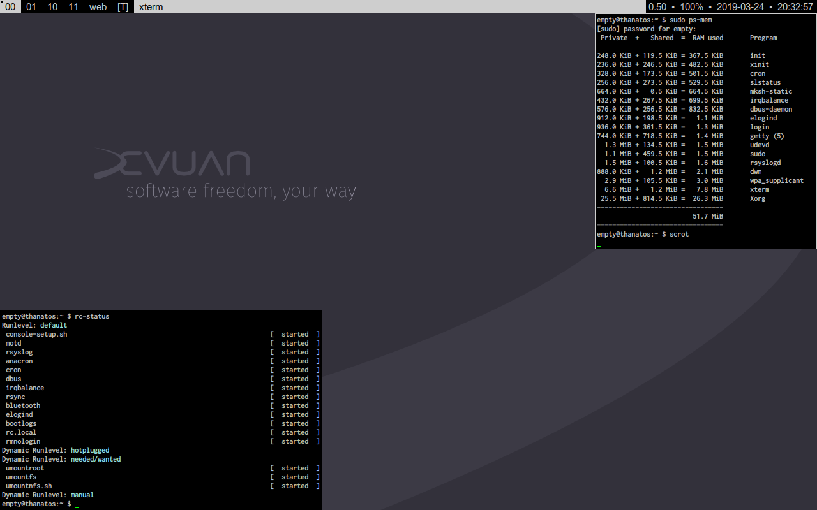Click the 'sudo ps-mem' command line

(x=654, y=20)
